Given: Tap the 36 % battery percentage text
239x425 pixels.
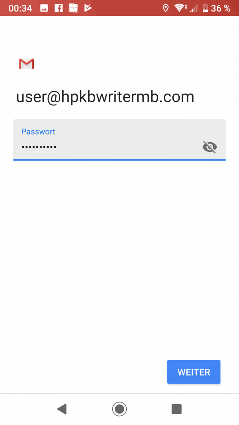Looking at the screenshot, I should coord(221,8).
